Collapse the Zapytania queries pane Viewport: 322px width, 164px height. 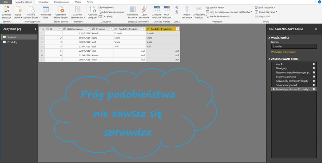(35, 29)
